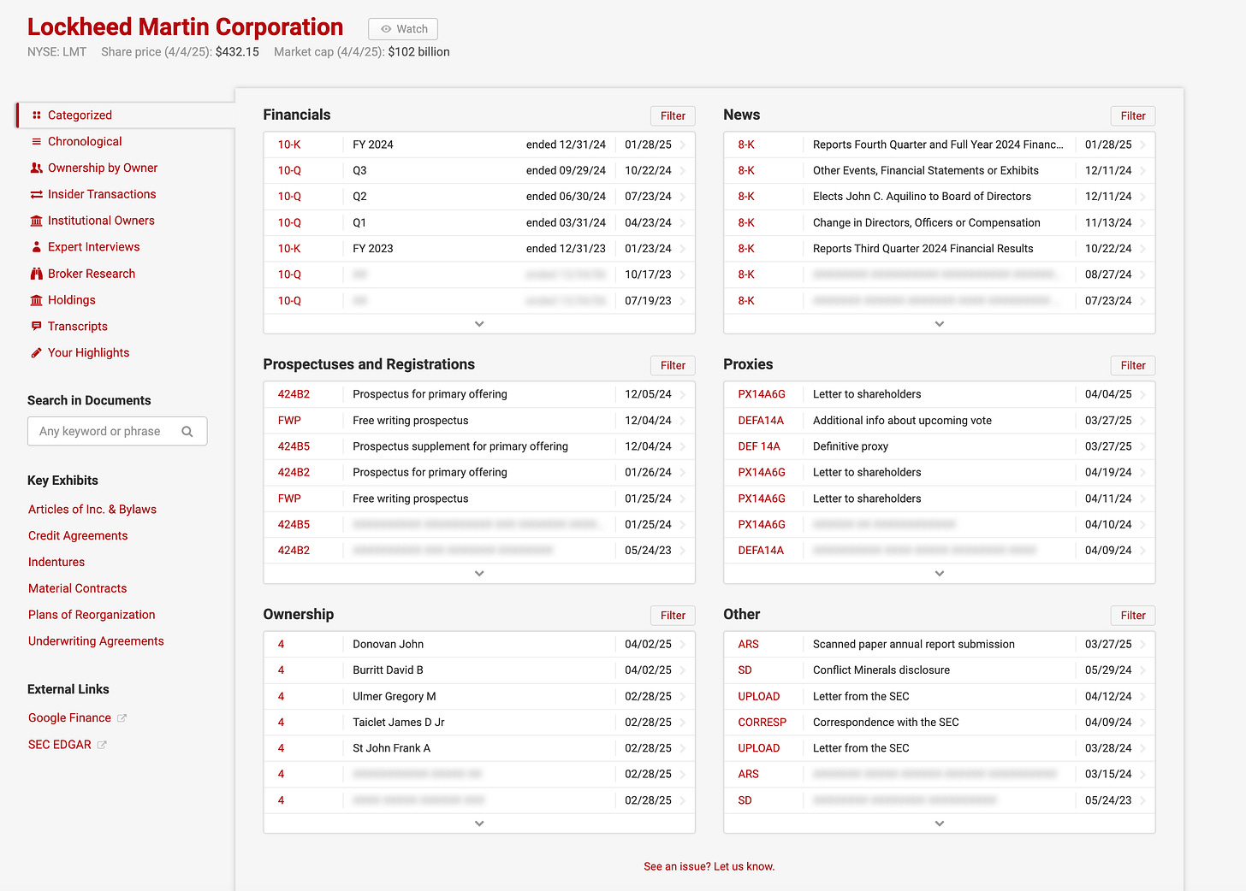Click the Institutional Owners bank icon
Image resolution: width=1246 pixels, height=891 pixels.
36,221
